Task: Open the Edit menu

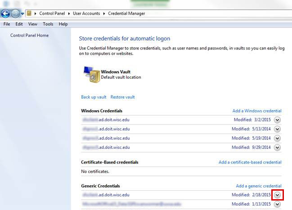Action: pyautogui.click(x=19, y=24)
